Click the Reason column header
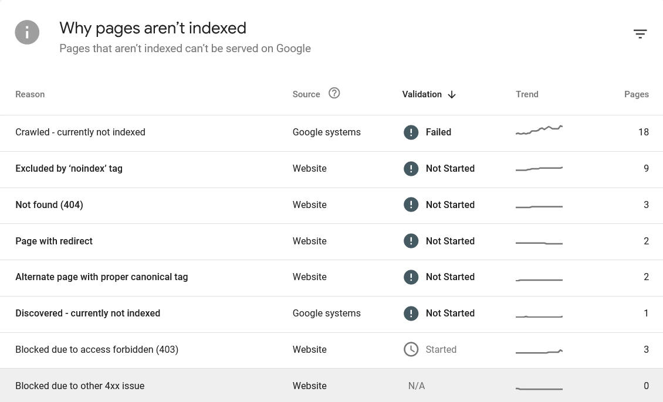Screen dimensions: 663x402 point(30,94)
